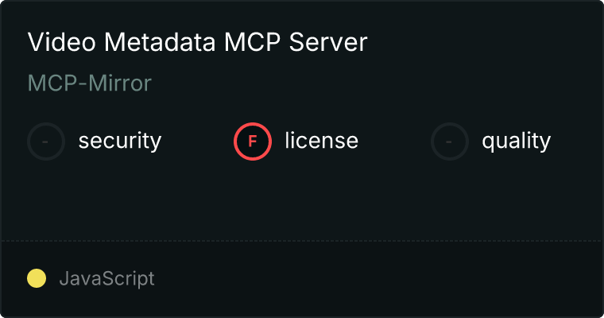604x318 pixels.
Task: Select the license label text
Action: [321, 142]
